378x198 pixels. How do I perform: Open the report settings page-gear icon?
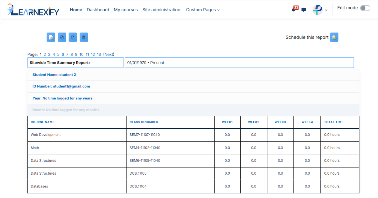[51, 37]
